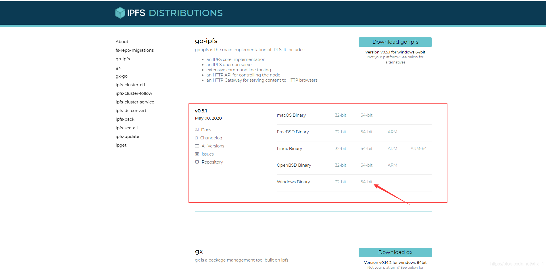Click the Download go-ipfs button
The width and height of the screenshot is (546, 269).
tap(395, 42)
